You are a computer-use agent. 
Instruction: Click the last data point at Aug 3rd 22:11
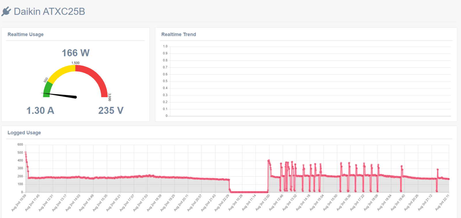(449, 179)
